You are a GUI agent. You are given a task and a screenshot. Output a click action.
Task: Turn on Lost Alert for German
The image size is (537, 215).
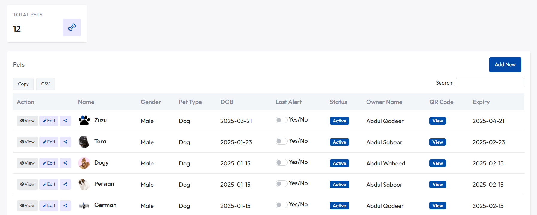(281, 205)
